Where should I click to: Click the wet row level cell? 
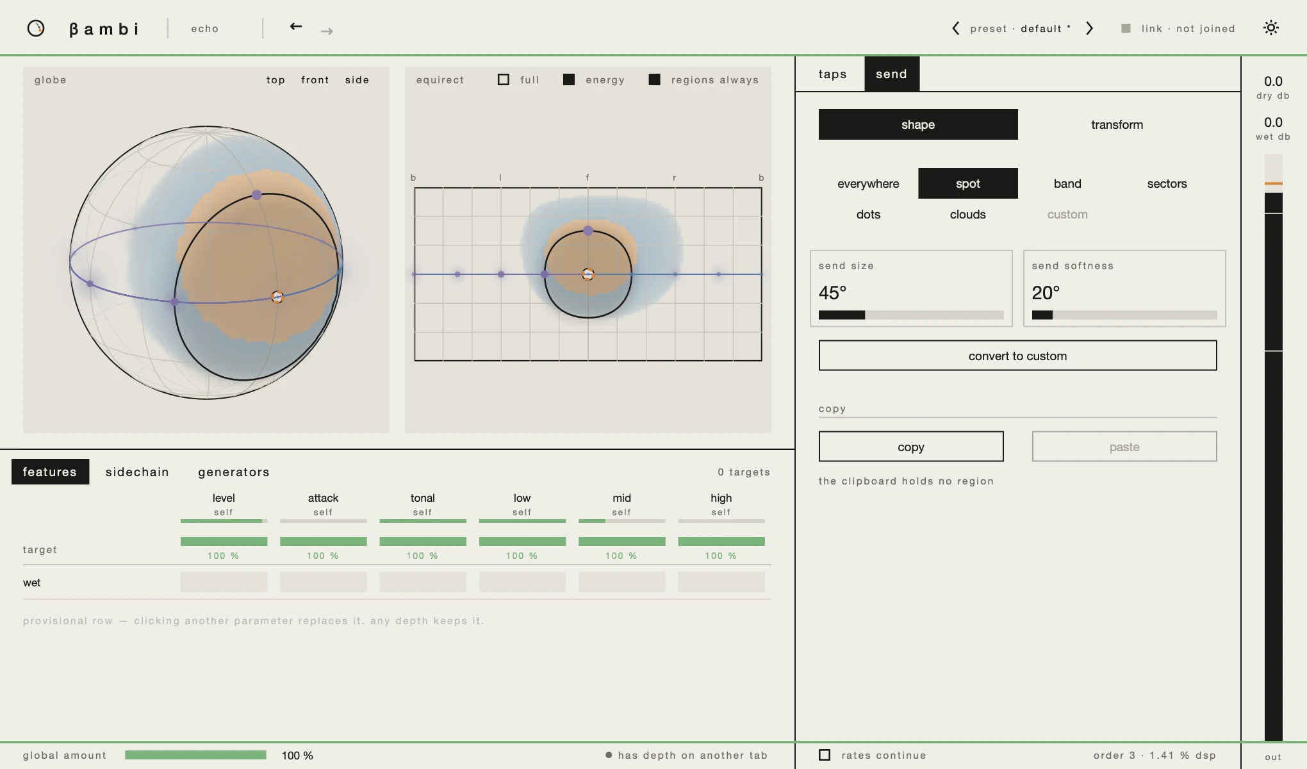point(224,582)
